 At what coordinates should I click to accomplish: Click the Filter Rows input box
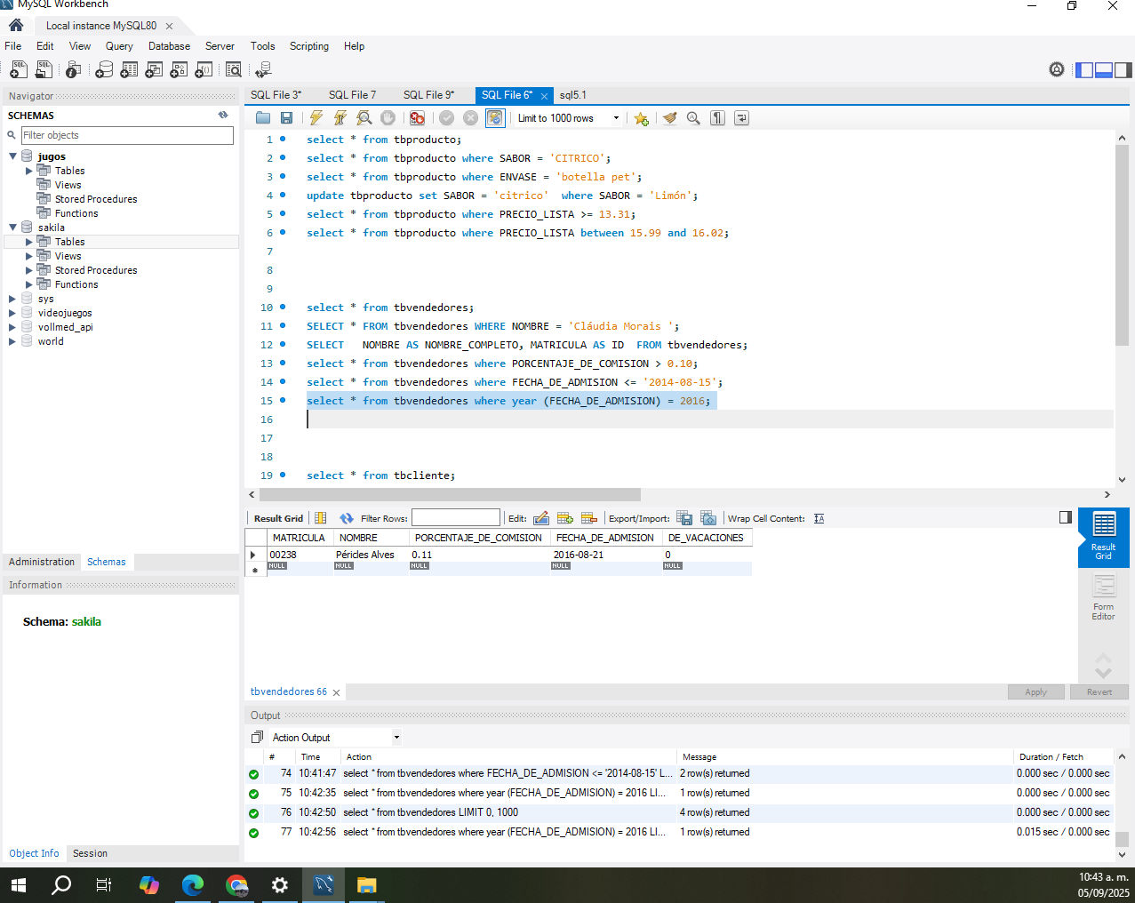tap(456, 518)
